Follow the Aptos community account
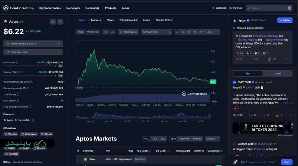298x166 pixels. pos(285,20)
